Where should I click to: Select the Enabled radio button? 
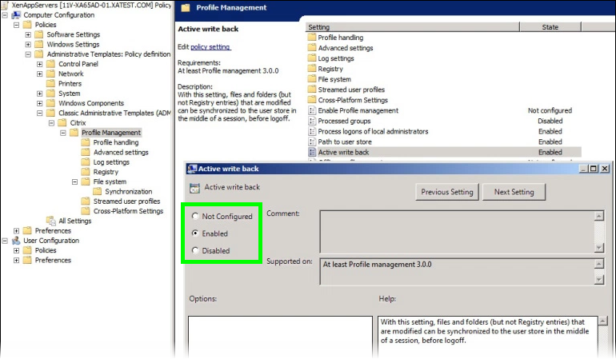pos(196,233)
